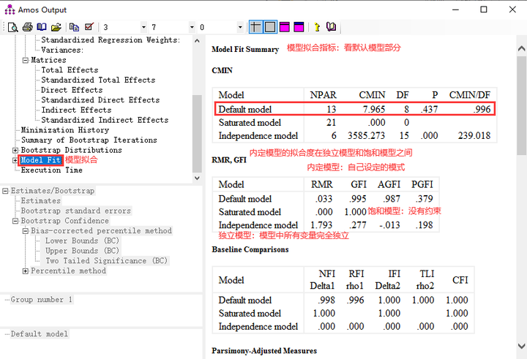Open Standardized Direct Effects item

[x=100, y=100]
